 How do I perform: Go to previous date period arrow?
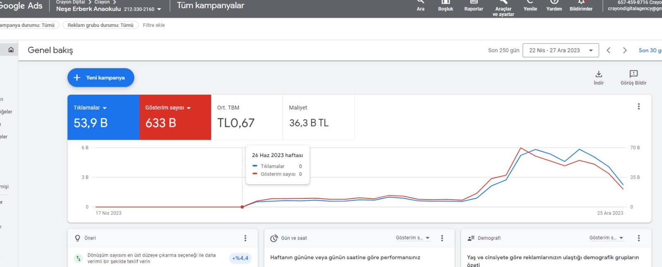coord(609,50)
